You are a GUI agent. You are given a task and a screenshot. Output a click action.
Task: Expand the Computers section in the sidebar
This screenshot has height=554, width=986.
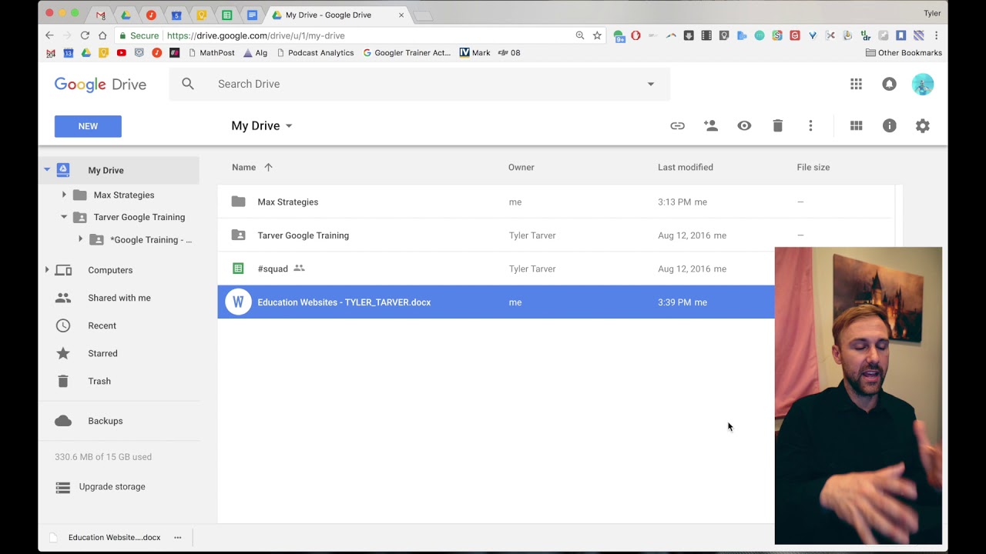[x=47, y=270]
